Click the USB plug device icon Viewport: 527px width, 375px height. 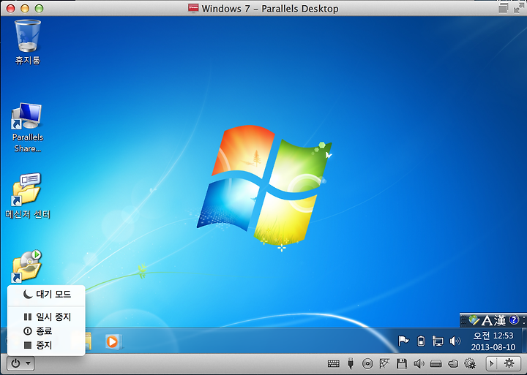point(351,363)
